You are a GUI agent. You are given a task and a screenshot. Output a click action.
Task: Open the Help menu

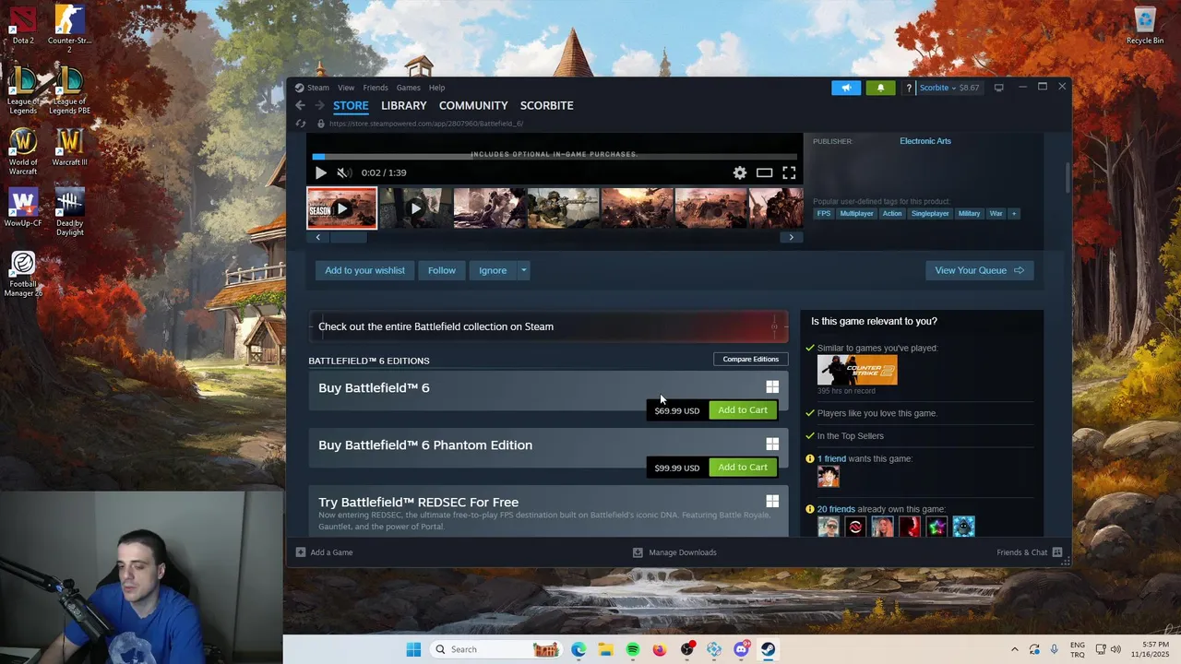(x=436, y=88)
